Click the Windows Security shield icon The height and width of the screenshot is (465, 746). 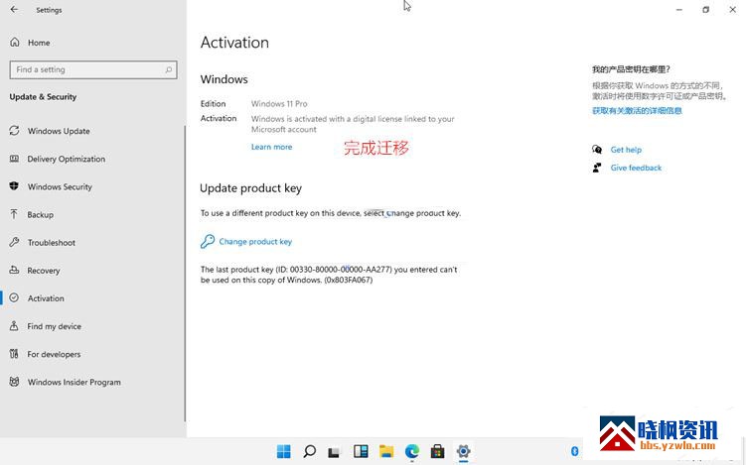click(14, 186)
